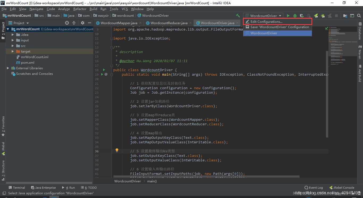Open the Maven tool window

click(360, 52)
